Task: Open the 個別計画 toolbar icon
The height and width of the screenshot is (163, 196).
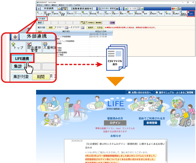Action: (93, 13)
